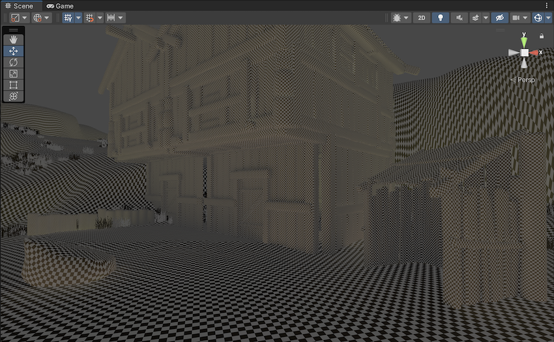Open the scene camera settings dropdown

520,18
